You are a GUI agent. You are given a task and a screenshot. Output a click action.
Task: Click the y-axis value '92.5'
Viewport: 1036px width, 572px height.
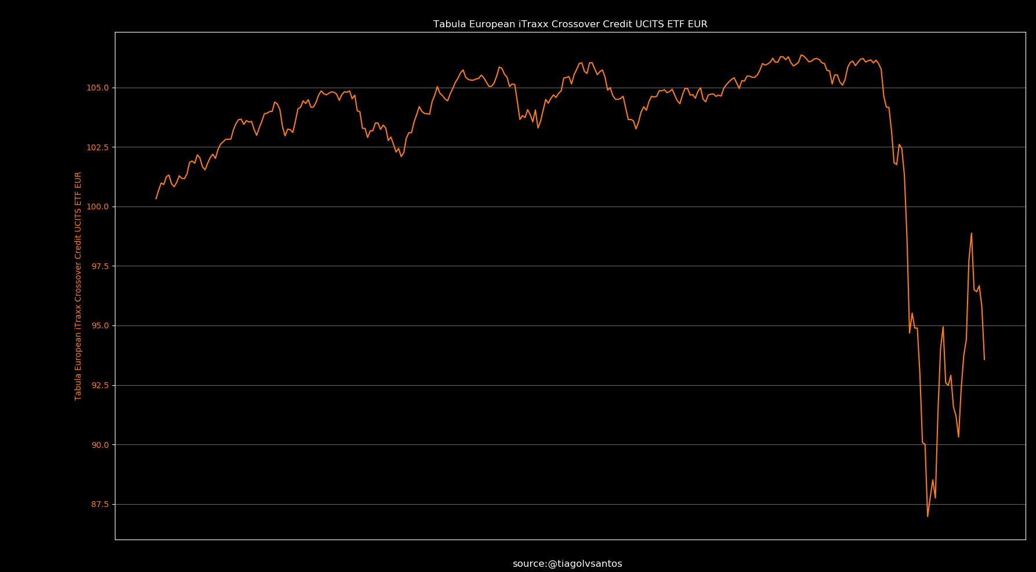click(100, 385)
